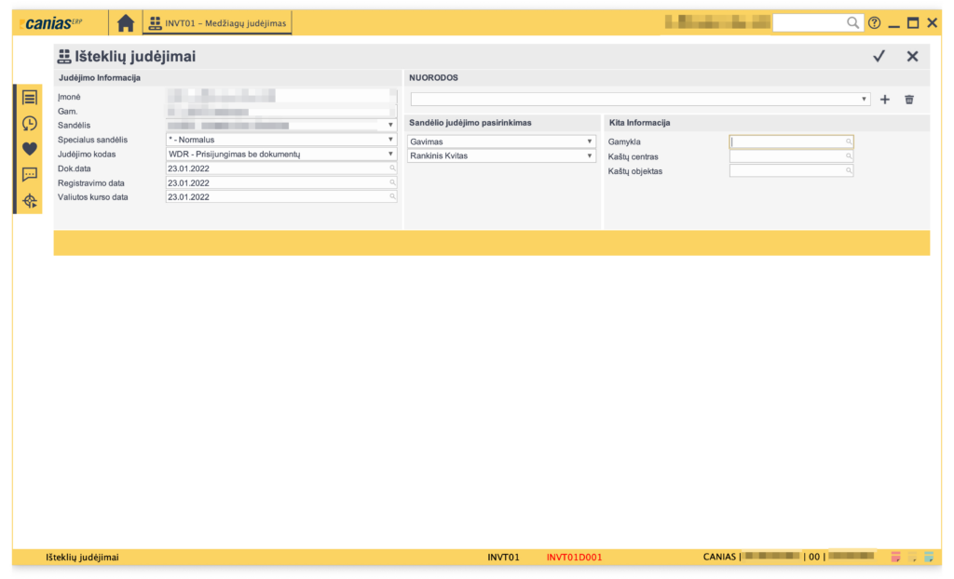Open the help question mark icon
Screen dimensions: 954x579
[x=874, y=23]
